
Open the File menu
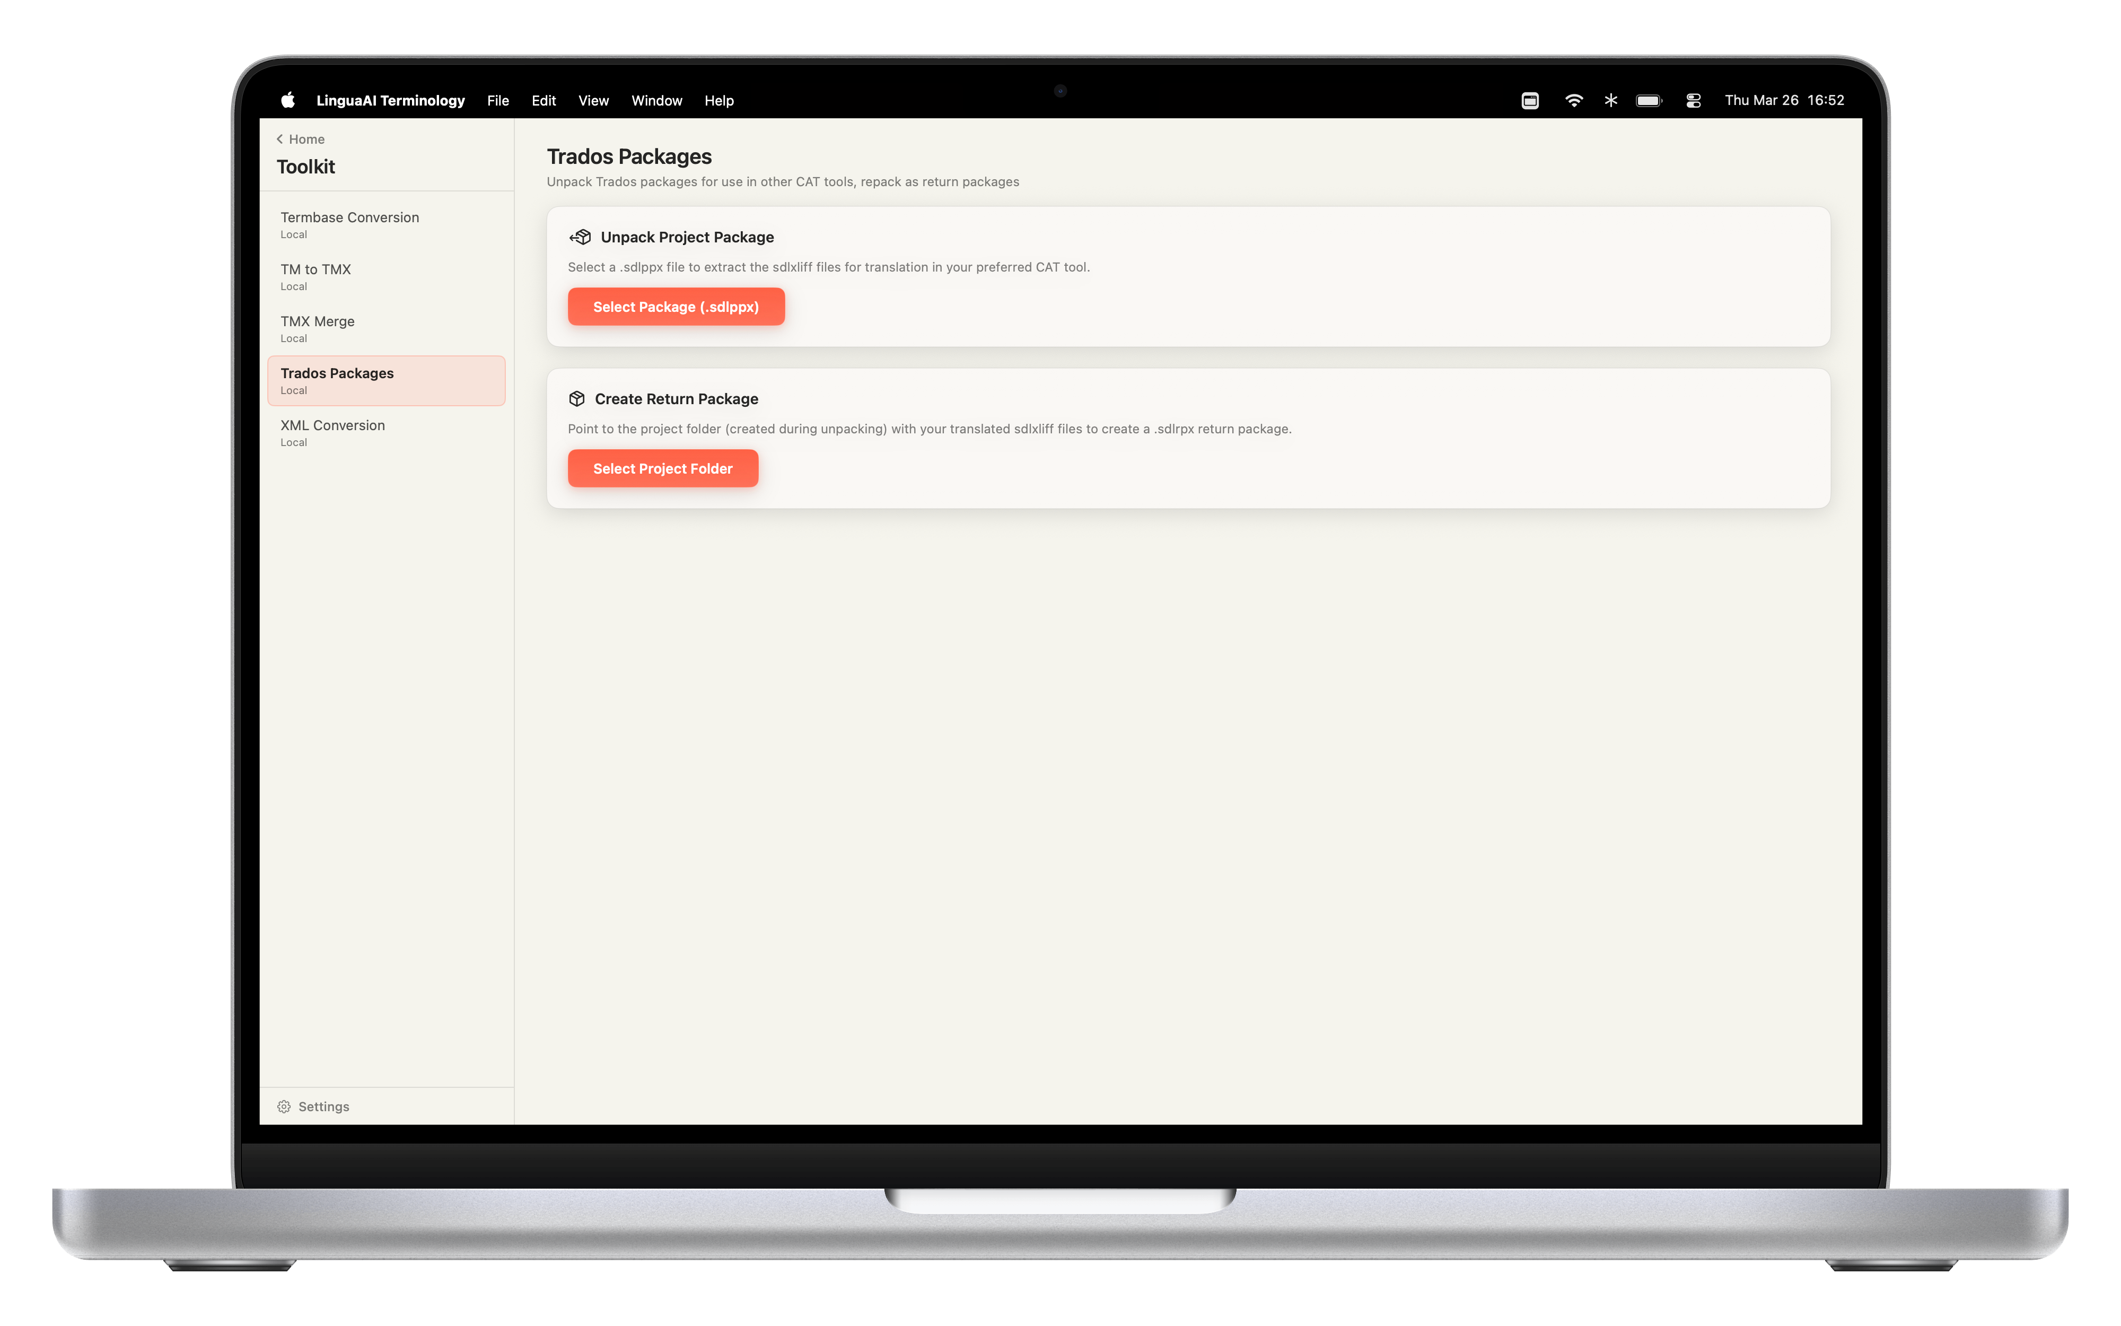pos(498,100)
